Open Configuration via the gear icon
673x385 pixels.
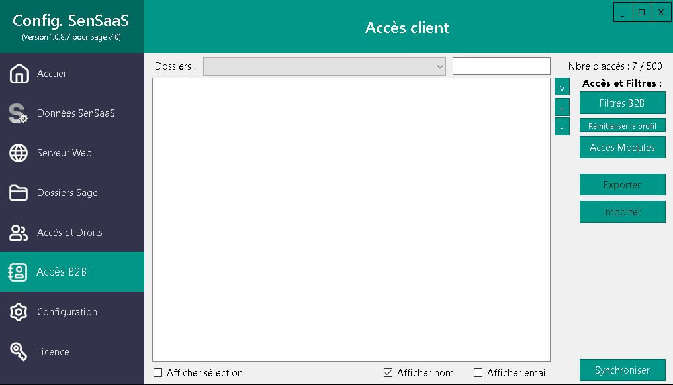17,312
